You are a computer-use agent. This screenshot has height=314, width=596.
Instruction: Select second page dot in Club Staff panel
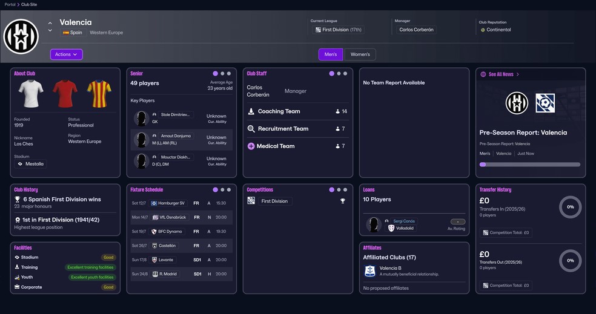click(x=339, y=74)
